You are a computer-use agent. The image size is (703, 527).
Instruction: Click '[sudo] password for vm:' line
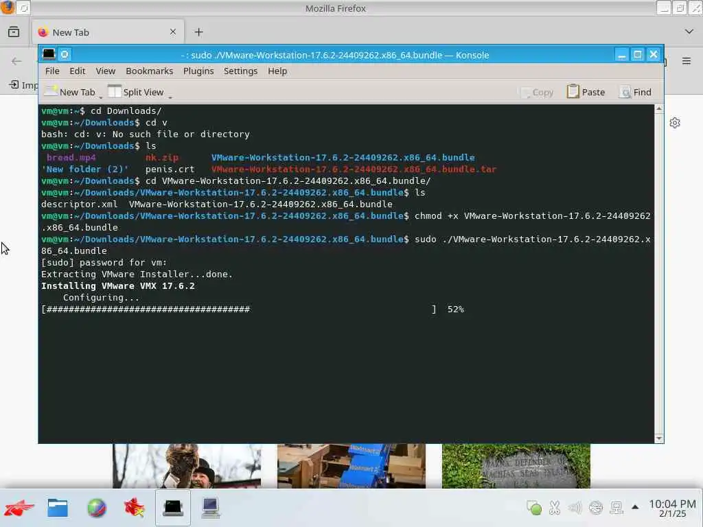(104, 263)
